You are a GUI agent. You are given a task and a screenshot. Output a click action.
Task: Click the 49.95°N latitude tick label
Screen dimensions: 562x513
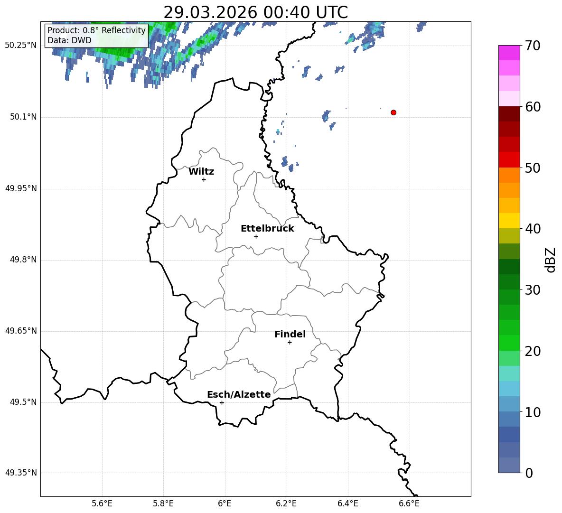tap(21, 188)
